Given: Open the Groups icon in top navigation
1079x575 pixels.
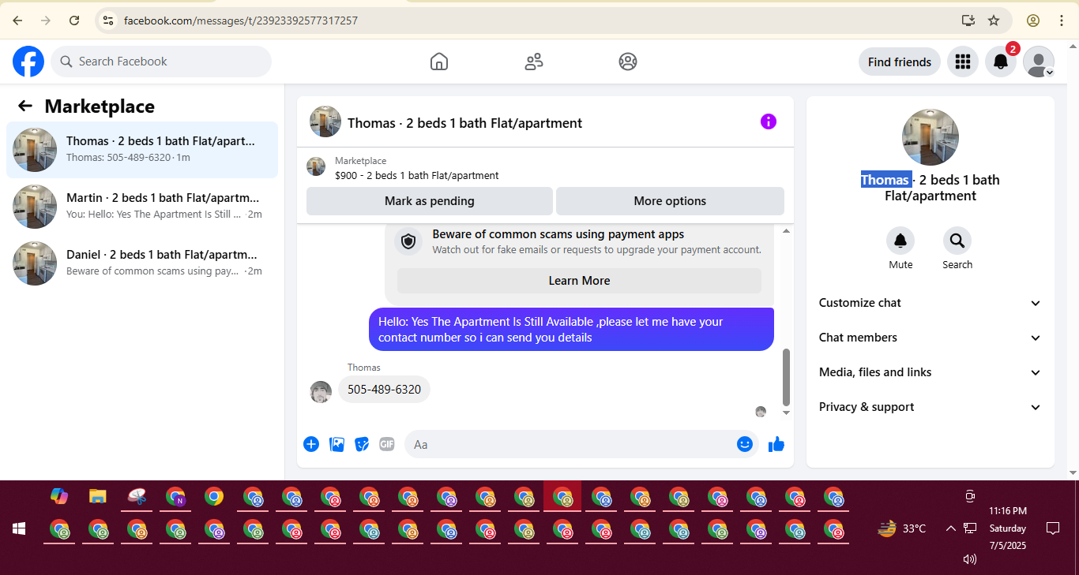Looking at the screenshot, I should (628, 62).
